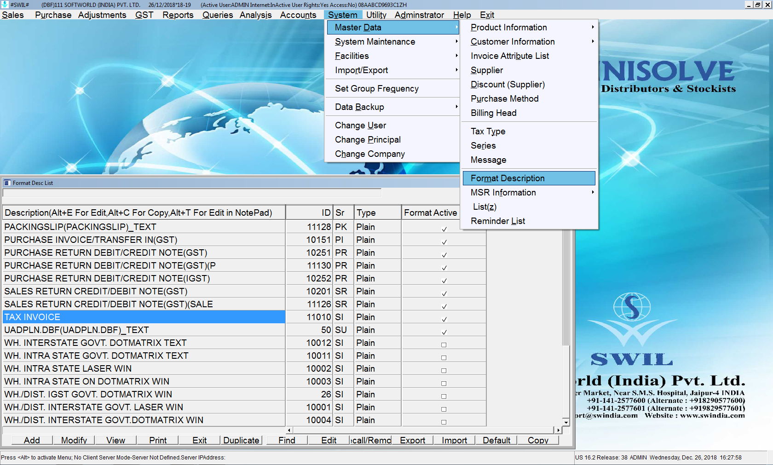The image size is (773, 465).
Task: Click the SWIL app icon in title bar
Action: [5, 5]
